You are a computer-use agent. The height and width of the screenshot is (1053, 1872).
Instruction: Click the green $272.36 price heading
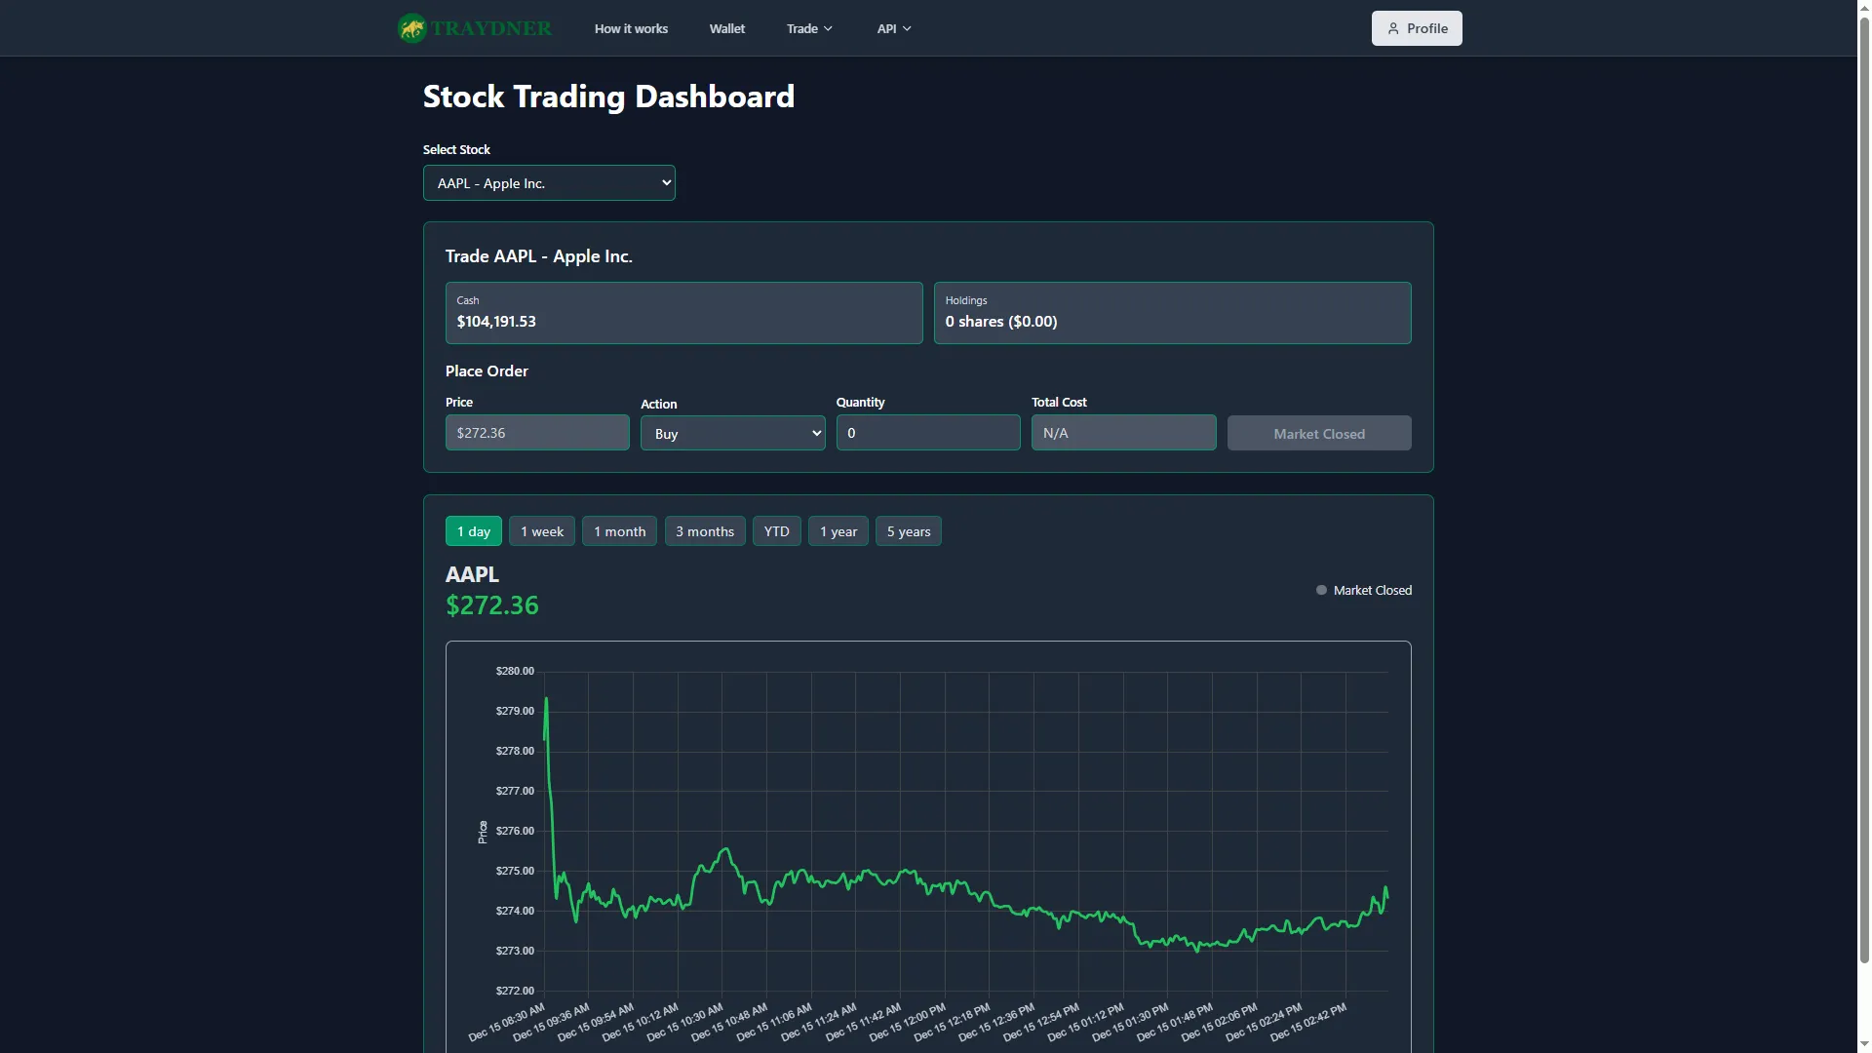coord(492,605)
